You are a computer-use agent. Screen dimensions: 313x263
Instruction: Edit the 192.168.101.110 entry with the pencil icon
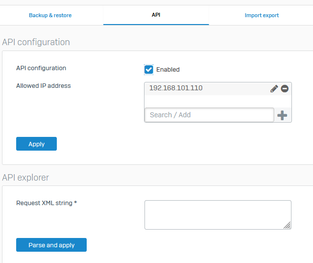pyautogui.click(x=274, y=89)
